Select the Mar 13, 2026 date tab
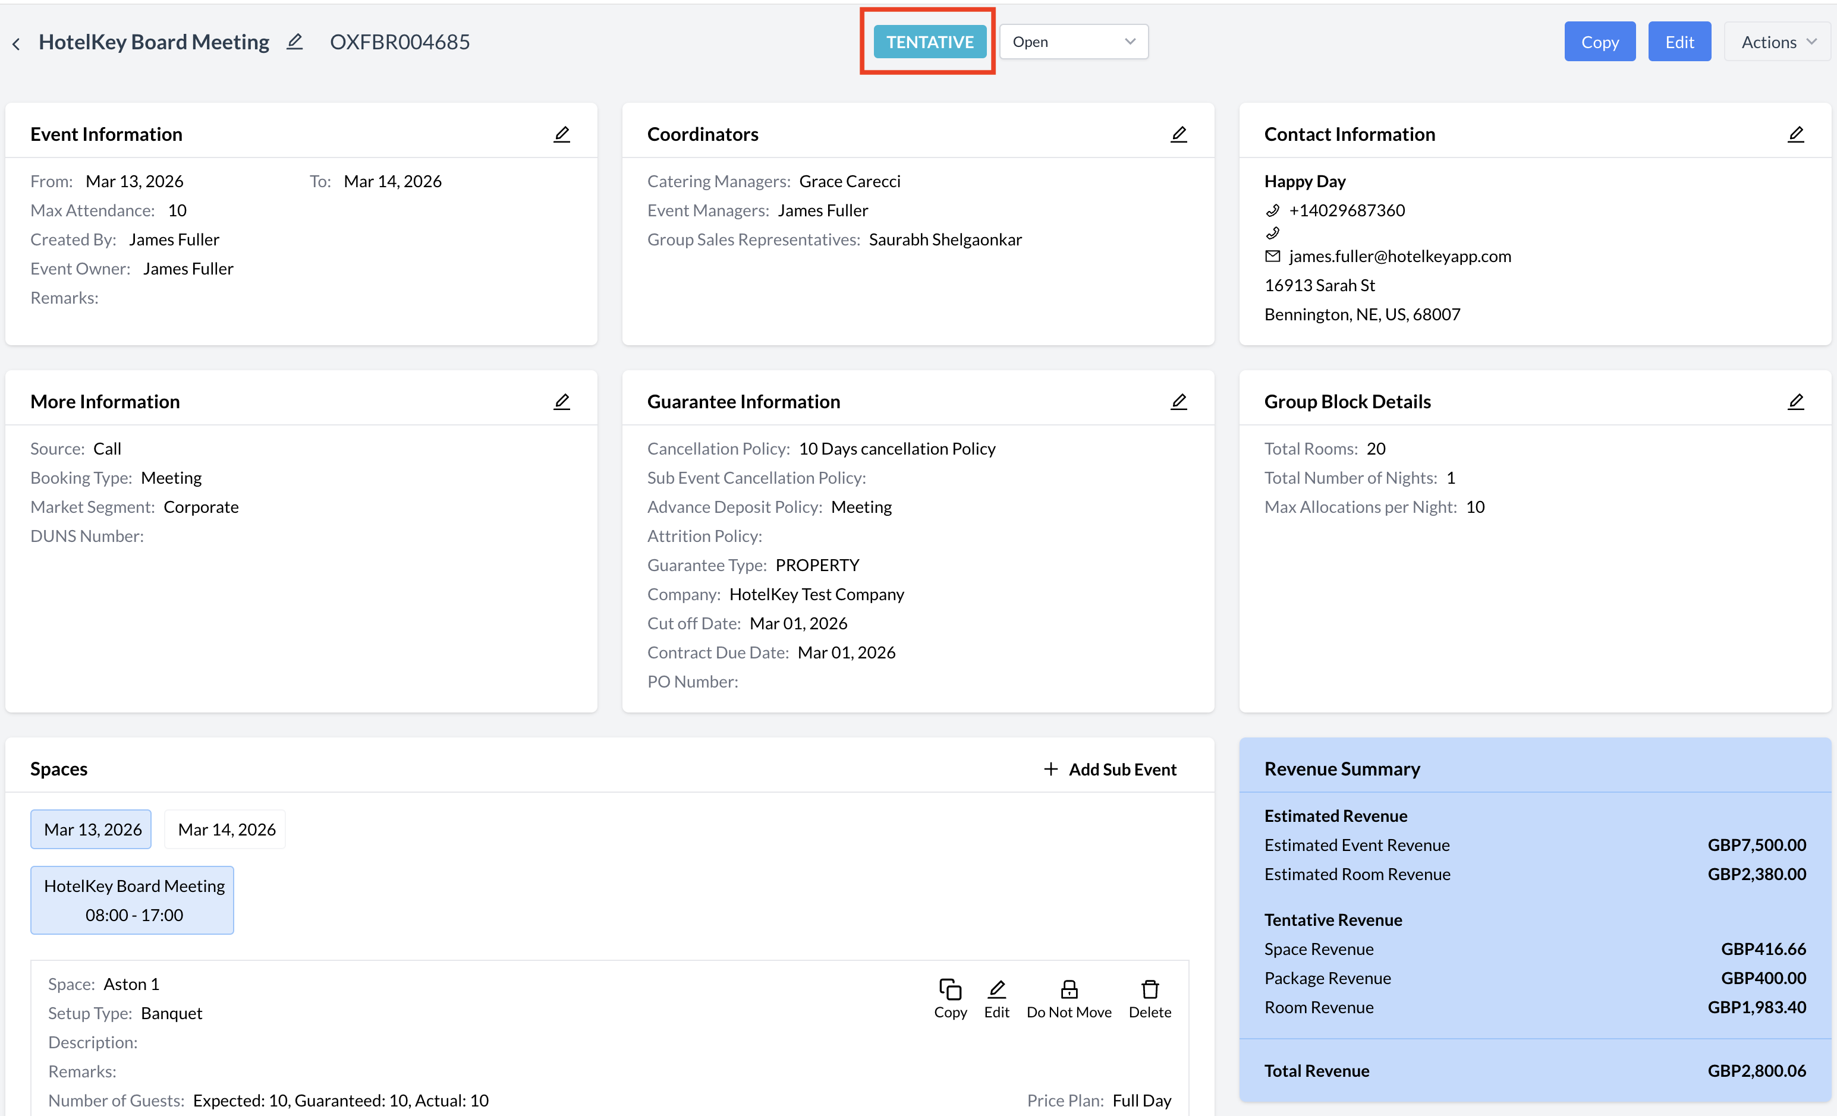Viewport: 1837px width, 1116px height. [92, 829]
